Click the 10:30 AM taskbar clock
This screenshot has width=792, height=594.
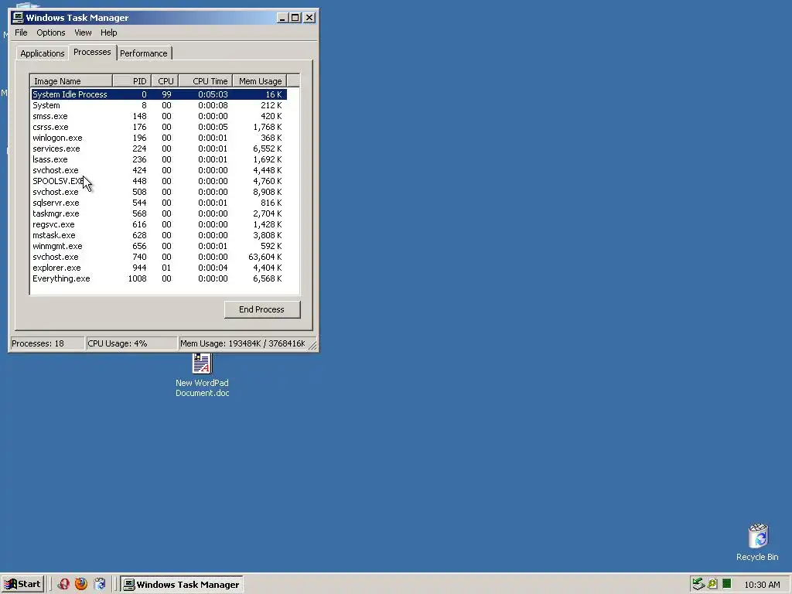[762, 585]
